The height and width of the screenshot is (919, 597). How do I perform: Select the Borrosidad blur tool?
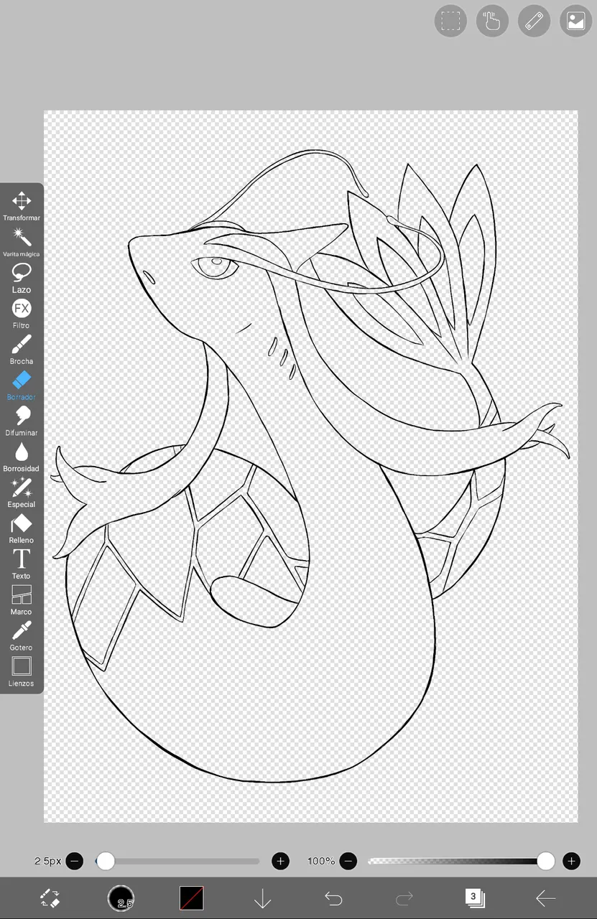pos(22,457)
